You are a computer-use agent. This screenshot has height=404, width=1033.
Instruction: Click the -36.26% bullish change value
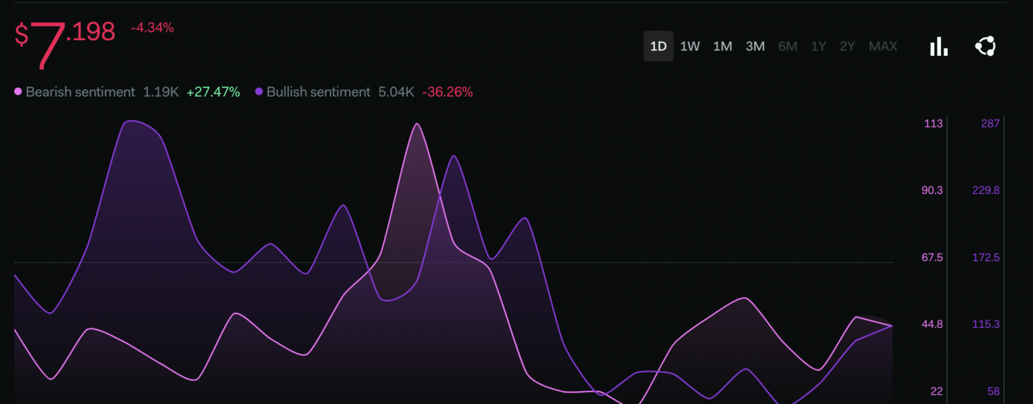tap(447, 92)
